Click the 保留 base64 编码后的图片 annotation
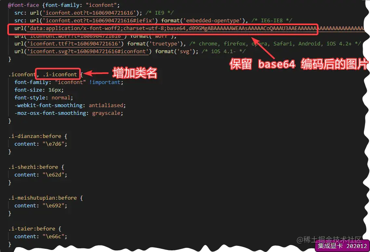370x252 pixels. coord(299,64)
